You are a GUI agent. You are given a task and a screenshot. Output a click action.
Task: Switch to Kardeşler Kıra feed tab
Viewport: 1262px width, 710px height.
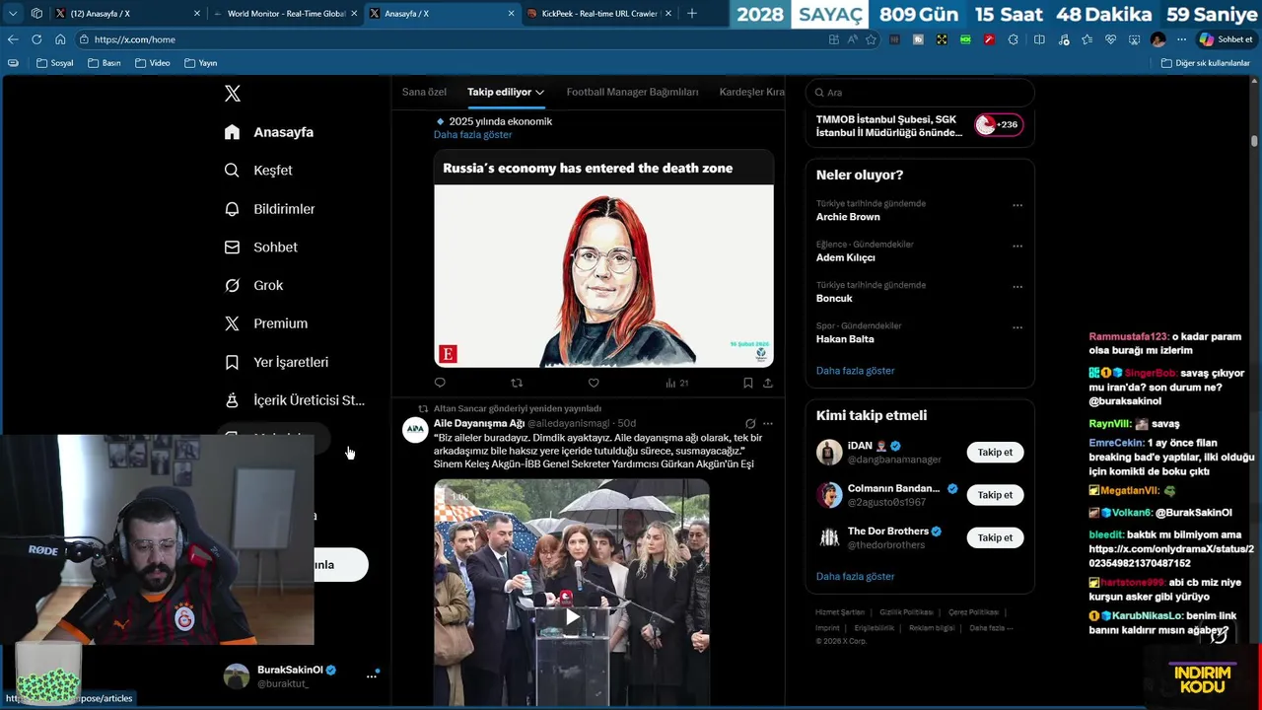pos(752,92)
